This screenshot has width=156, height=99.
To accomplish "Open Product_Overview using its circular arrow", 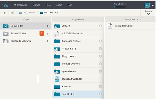I will pyautogui.click(x=100, y=64).
